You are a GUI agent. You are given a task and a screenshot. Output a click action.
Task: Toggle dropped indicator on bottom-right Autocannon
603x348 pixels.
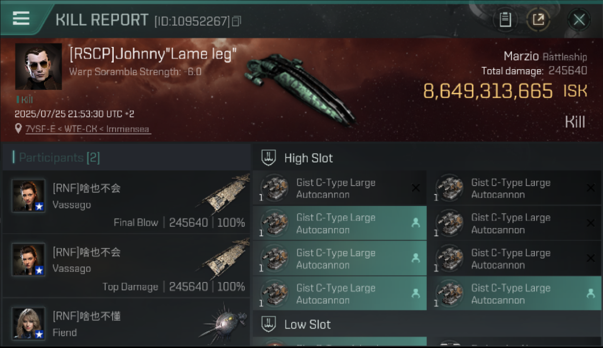[x=590, y=293]
